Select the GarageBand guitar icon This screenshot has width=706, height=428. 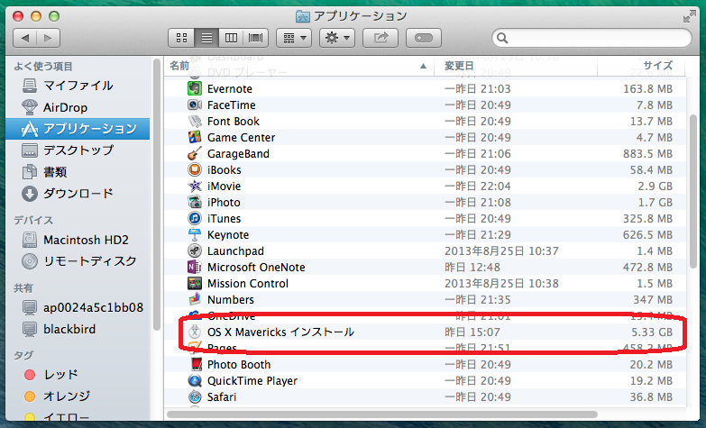(x=195, y=153)
